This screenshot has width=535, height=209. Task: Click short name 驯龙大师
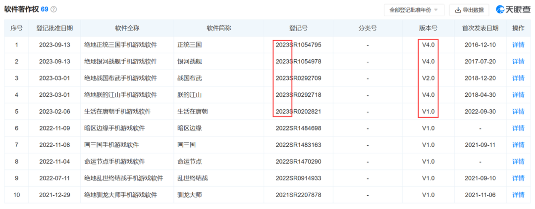coord(190,195)
